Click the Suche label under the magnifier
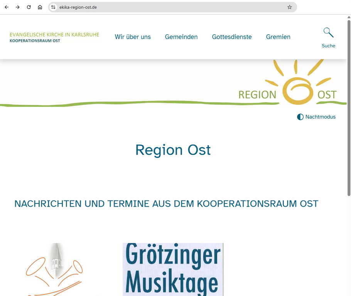 coord(328,45)
